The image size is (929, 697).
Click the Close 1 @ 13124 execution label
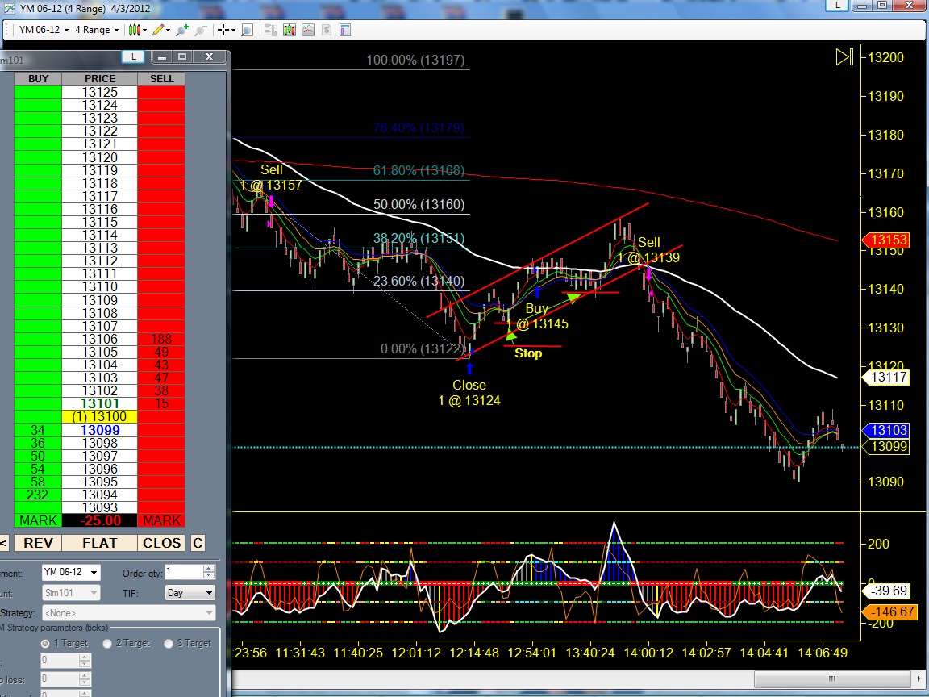[x=469, y=393]
